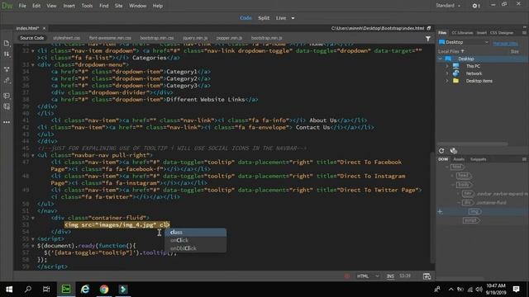Screen dimensions: 529x297
Task: Collapse code fold arrow at line 52
Action: tap(33, 218)
